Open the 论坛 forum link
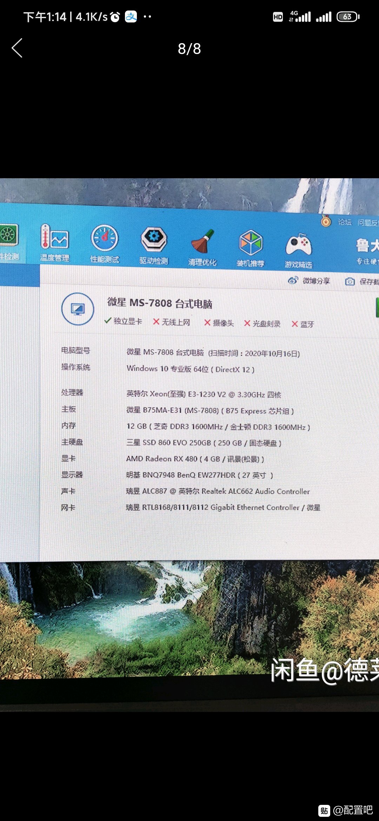 click(x=345, y=222)
